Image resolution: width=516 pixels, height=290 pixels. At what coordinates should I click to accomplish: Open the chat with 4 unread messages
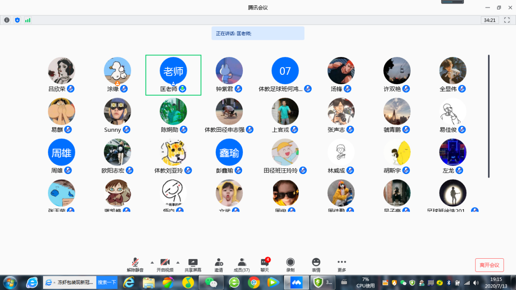265,265
